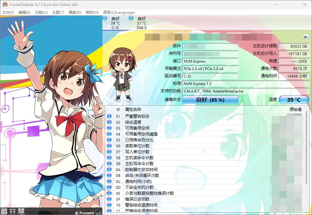The height and width of the screenshot is (215, 312).
Task: Select the 综合温度 attribute row text
Action: (x=133, y=122)
